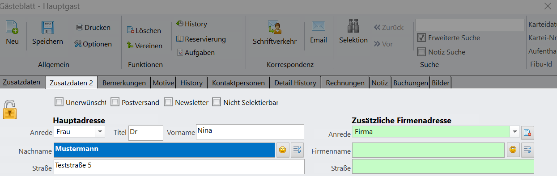Click the smiley icon next to Nachname

coord(282,150)
